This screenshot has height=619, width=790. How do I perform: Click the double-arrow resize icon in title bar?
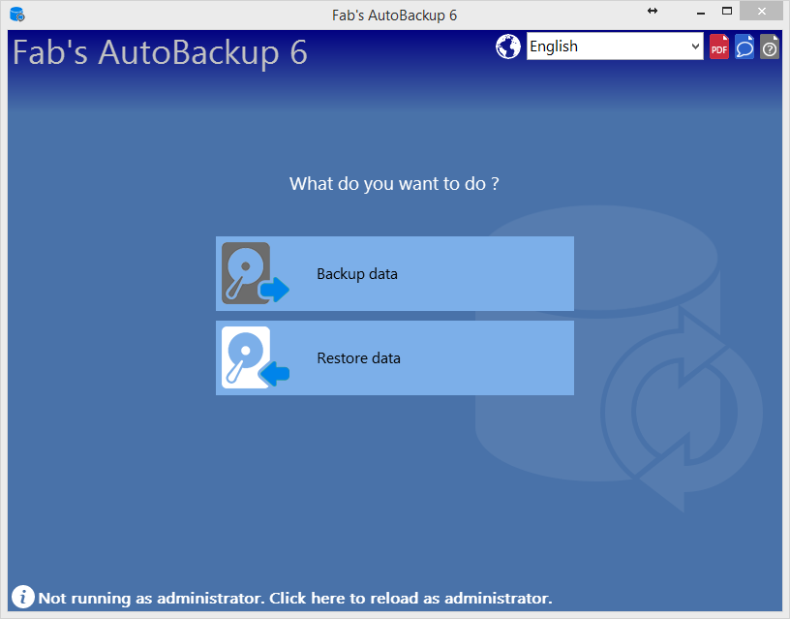pos(653,11)
